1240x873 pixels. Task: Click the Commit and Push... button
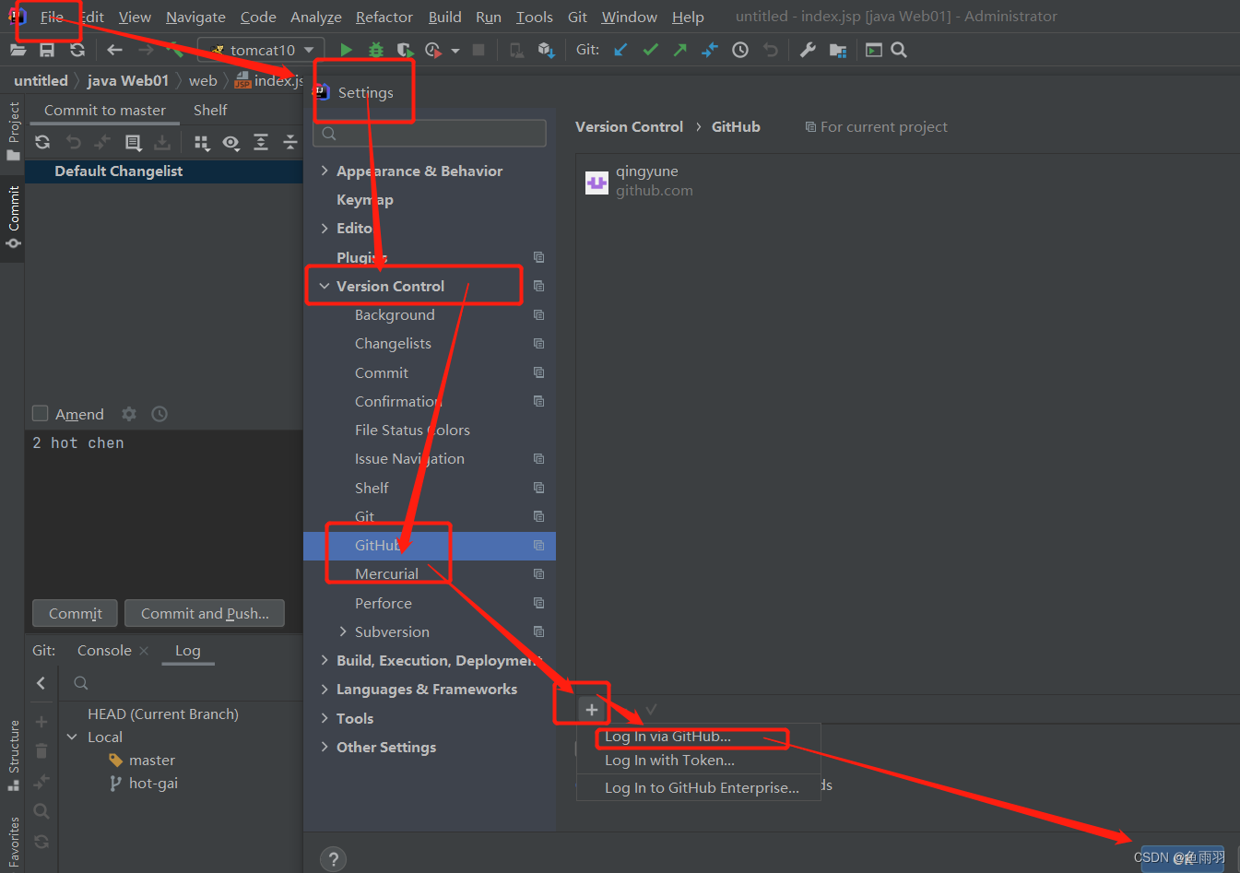tap(205, 613)
